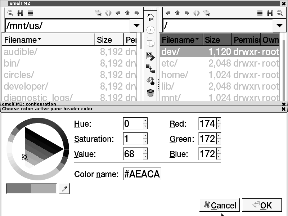Go up one directory in right pane
The height and width of the screenshot is (216, 288).
177,13
